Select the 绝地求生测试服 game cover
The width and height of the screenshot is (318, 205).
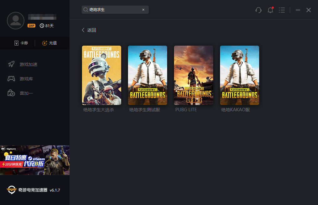[148, 75]
